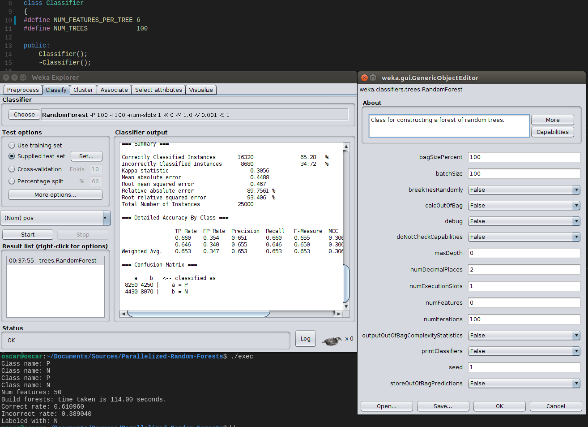Click the numExecutionSlots input field
This screenshot has width=588, height=427.
(524, 286)
